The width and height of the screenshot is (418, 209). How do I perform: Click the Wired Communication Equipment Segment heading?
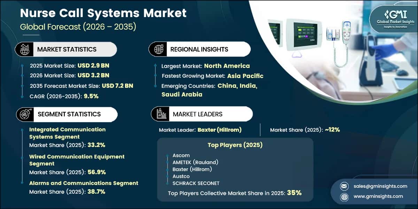tap(77, 160)
